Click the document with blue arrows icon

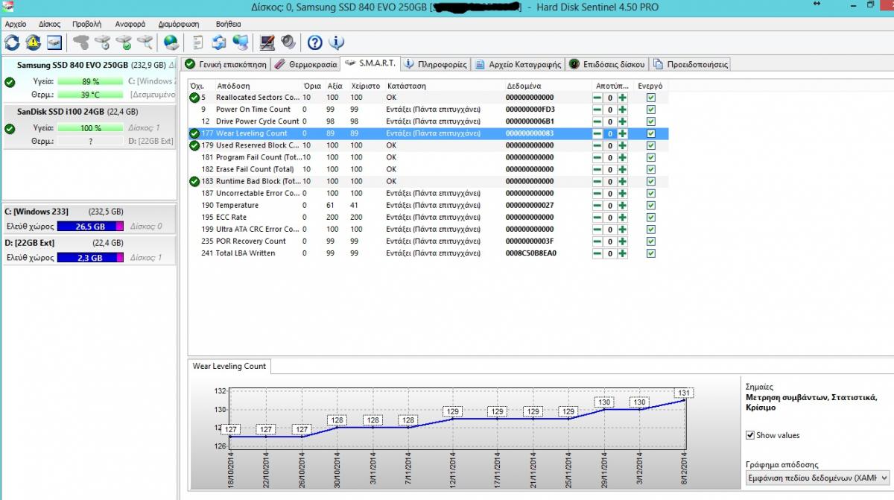click(x=219, y=42)
